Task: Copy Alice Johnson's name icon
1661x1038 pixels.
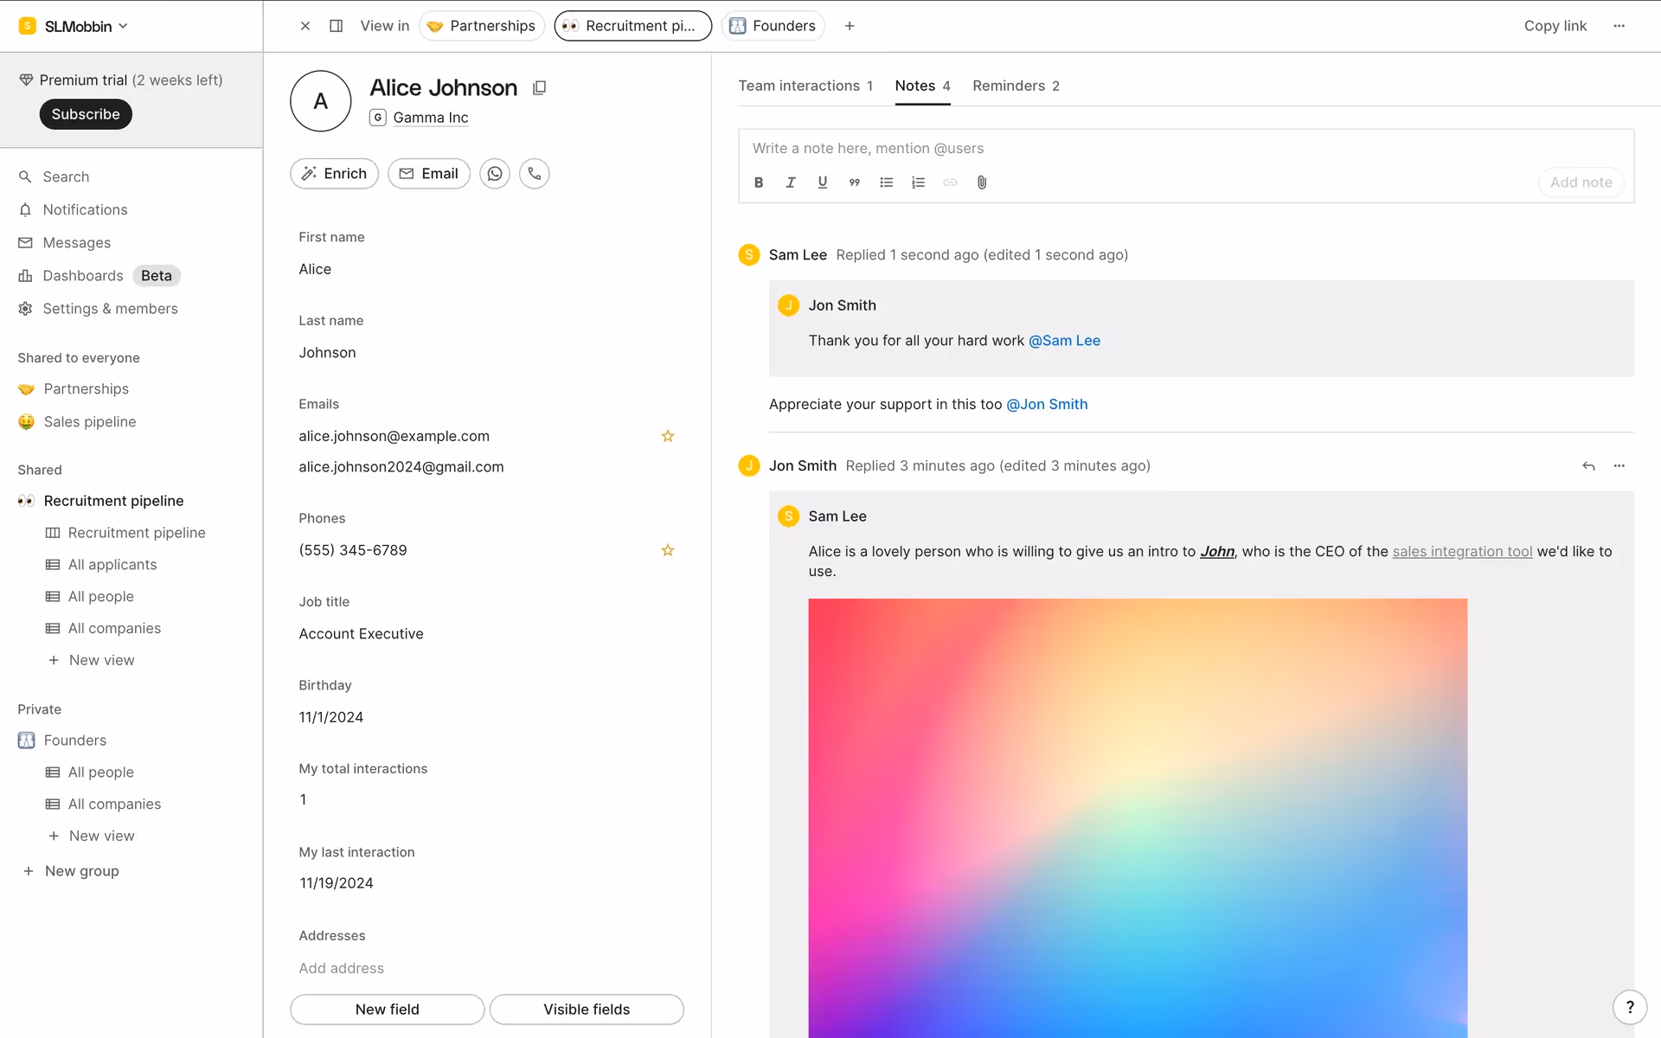Action: pyautogui.click(x=539, y=87)
